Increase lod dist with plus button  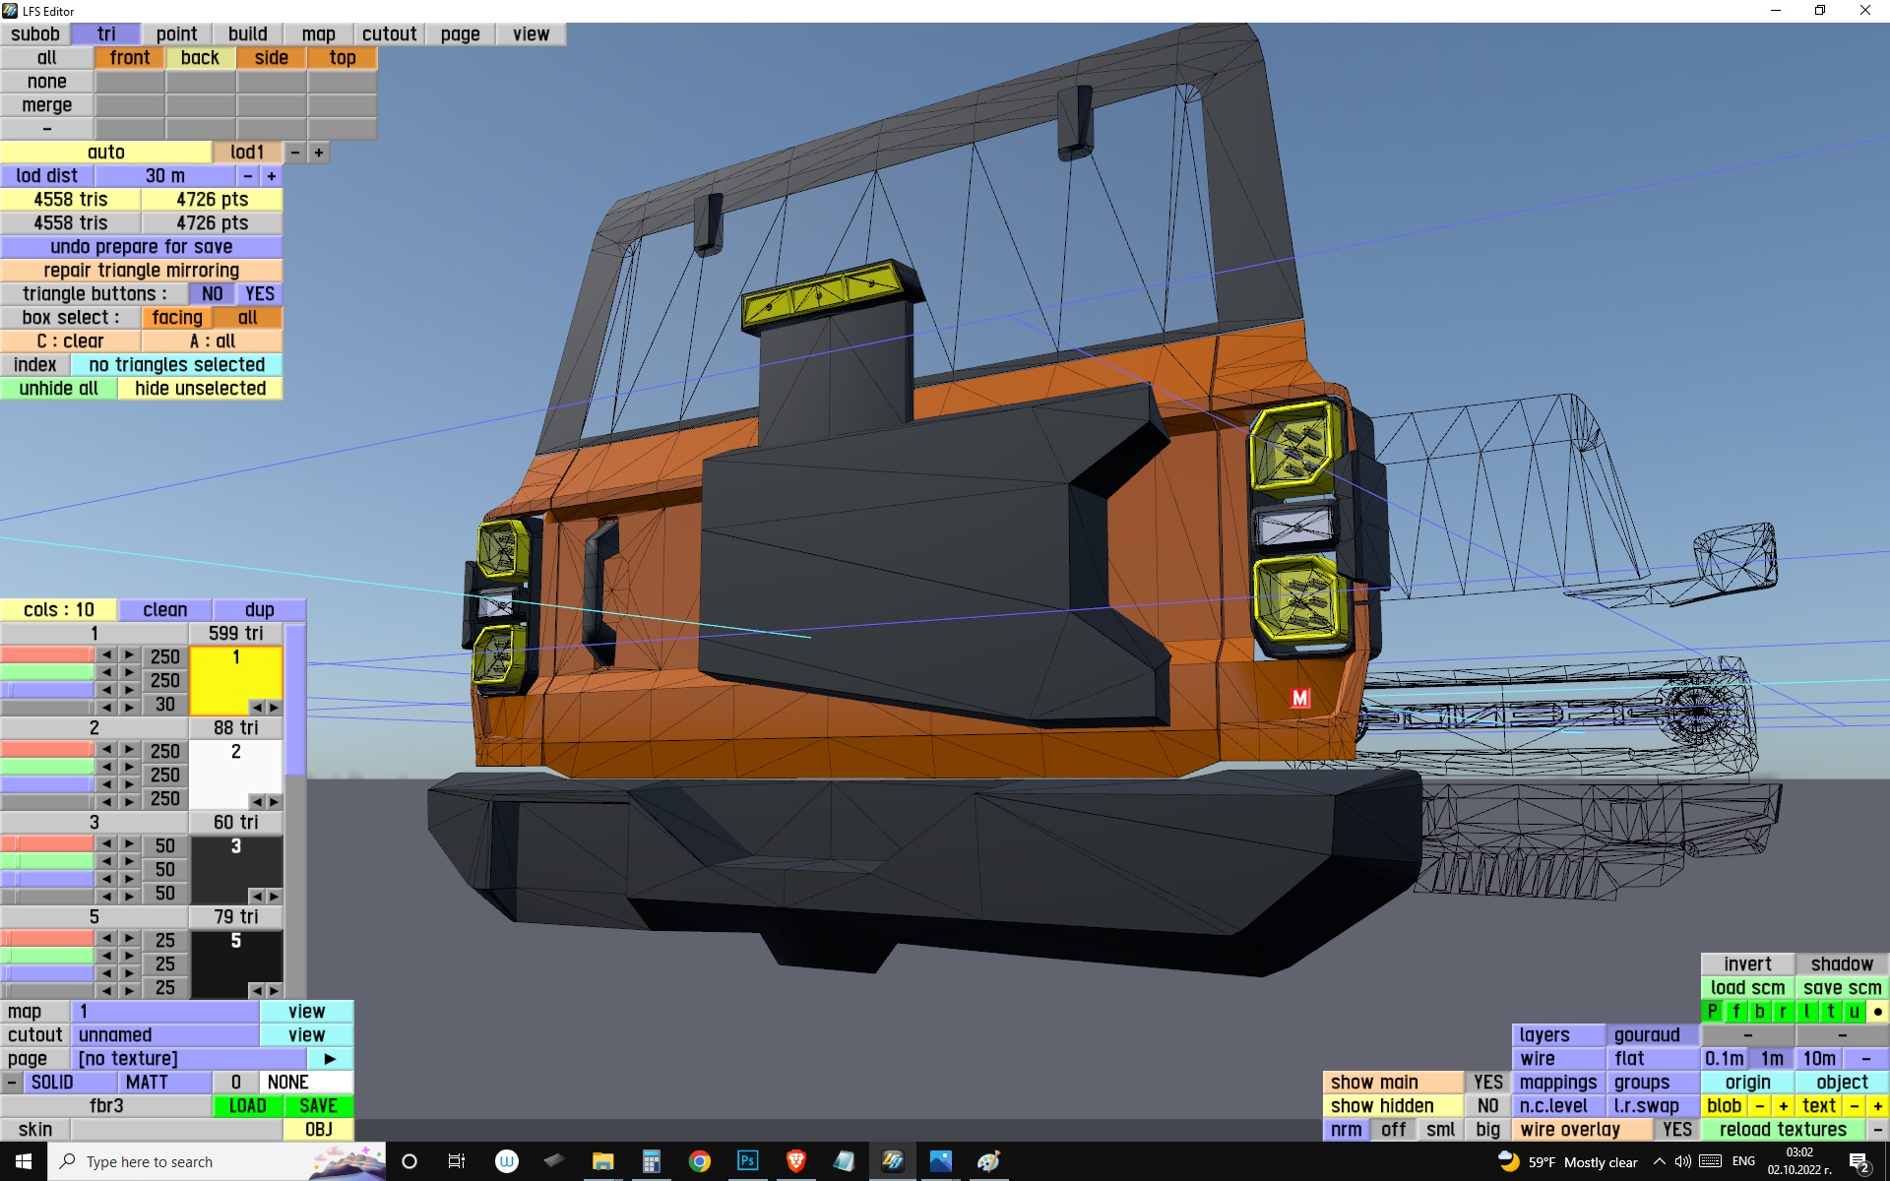pyautogui.click(x=272, y=176)
